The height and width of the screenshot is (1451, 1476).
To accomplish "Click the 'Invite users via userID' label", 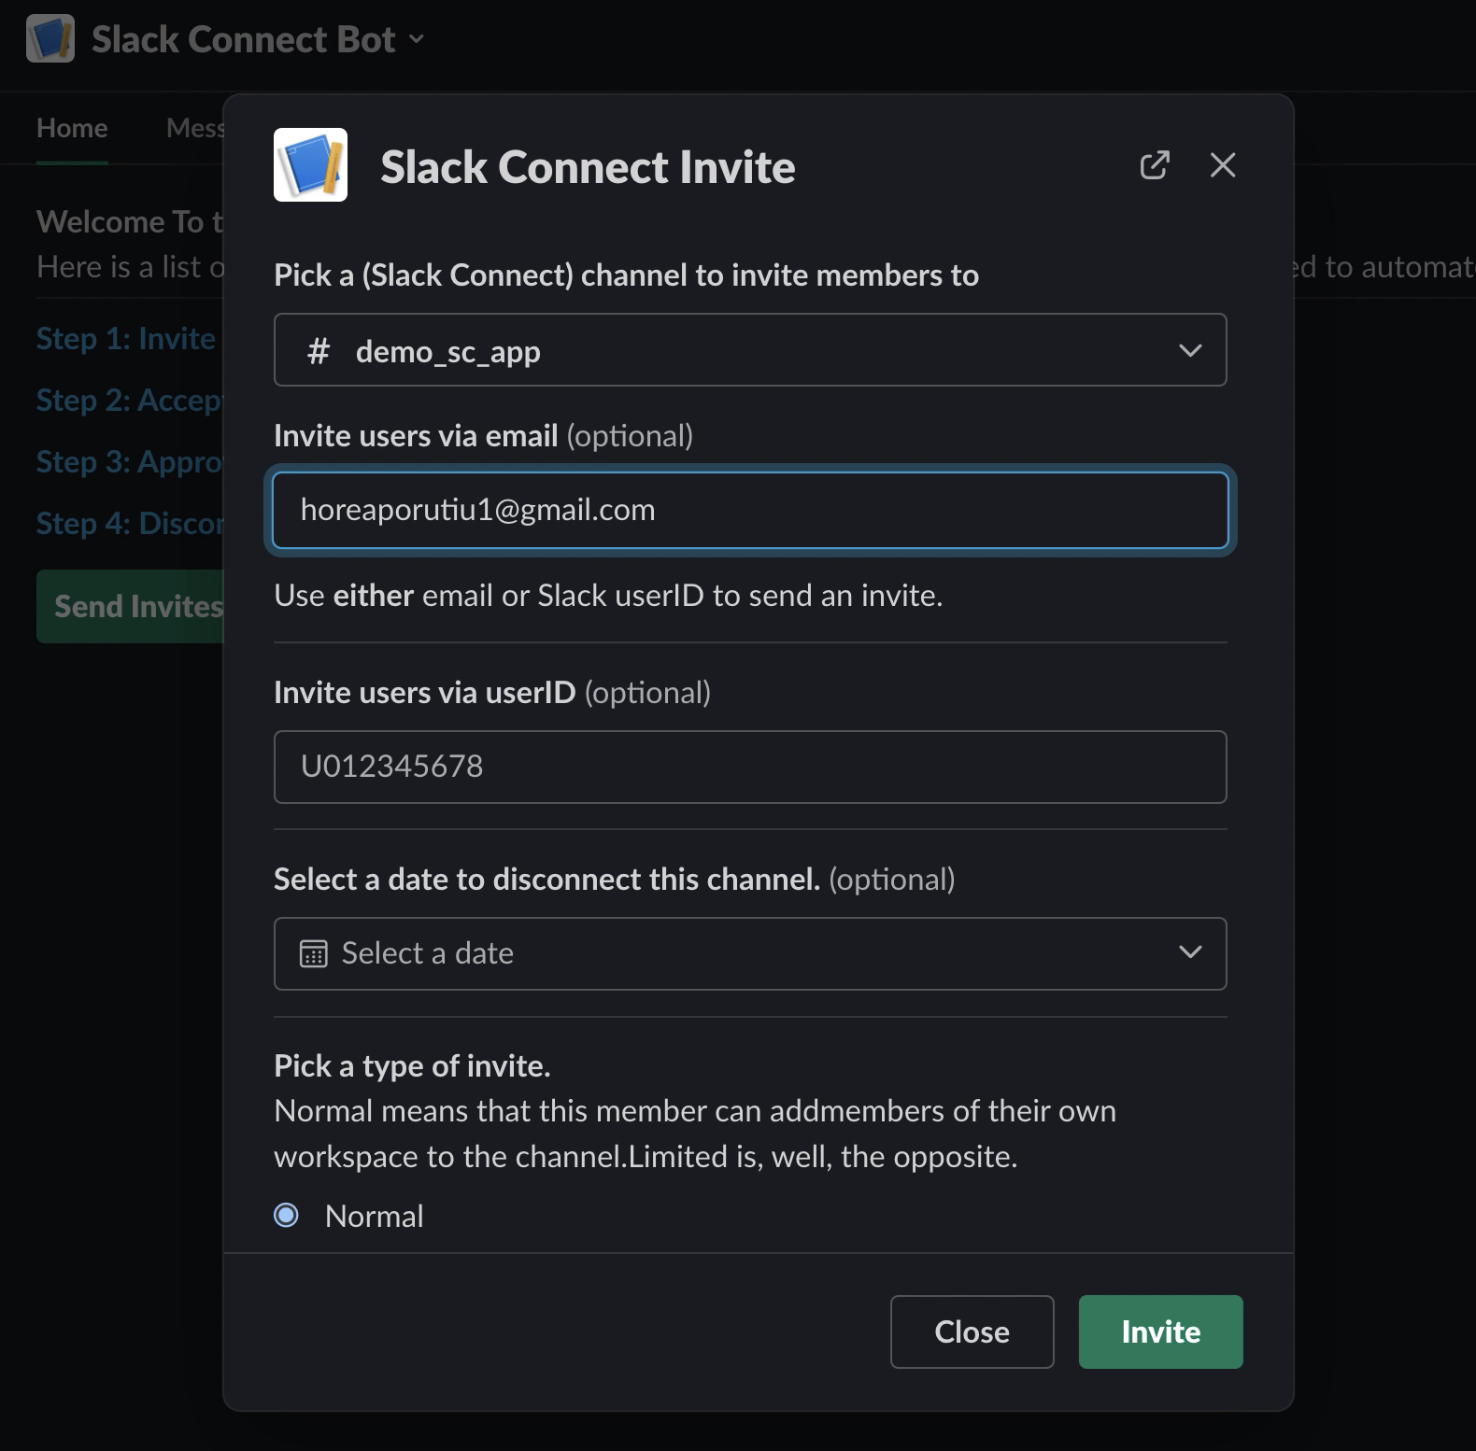I will pyautogui.click(x=424, y=692).
